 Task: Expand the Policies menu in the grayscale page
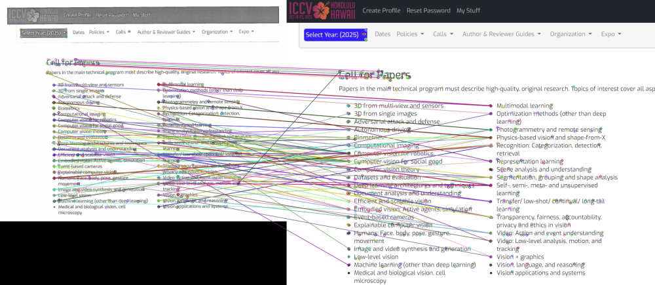point(99,31)
